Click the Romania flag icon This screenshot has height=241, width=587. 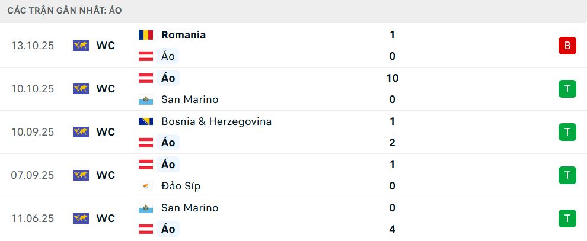pos(146,35)
